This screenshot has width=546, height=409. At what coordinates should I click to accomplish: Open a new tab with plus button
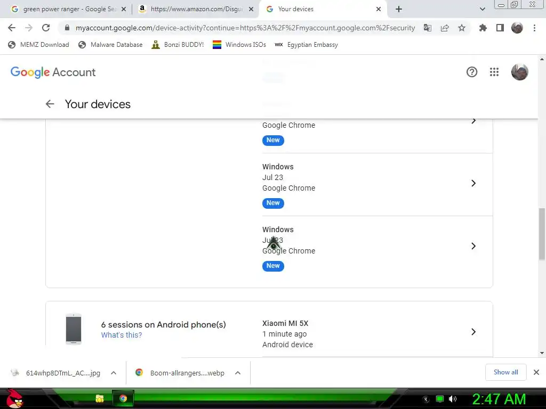coord(399,9)
